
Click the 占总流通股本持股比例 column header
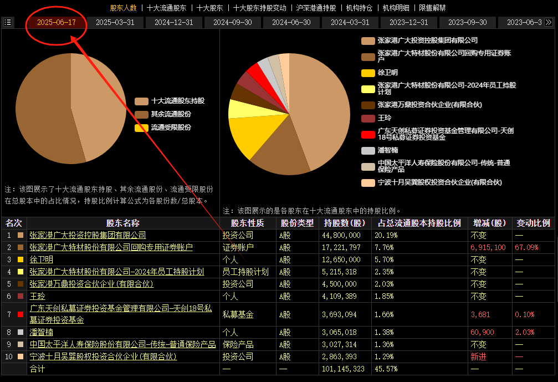pyautogui.click(x=419, y=223)
